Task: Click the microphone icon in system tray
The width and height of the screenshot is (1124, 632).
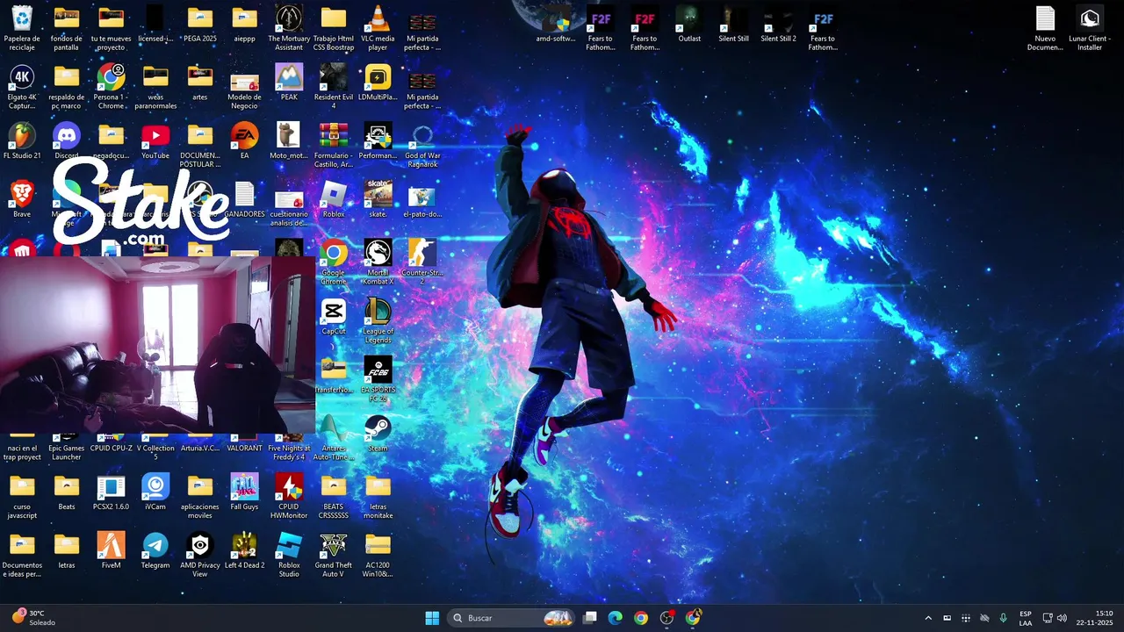Action: [x=1003, y=618]
